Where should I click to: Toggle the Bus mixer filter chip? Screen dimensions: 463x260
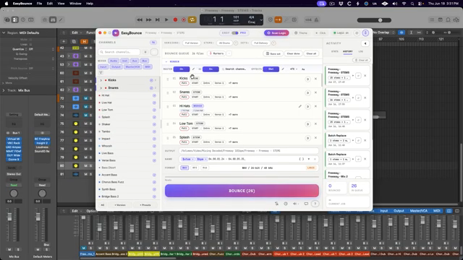[145, 61]
